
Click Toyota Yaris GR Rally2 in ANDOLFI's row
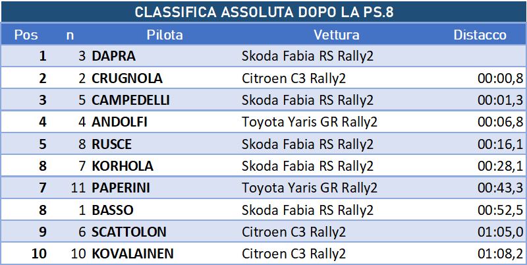(310, 122)
